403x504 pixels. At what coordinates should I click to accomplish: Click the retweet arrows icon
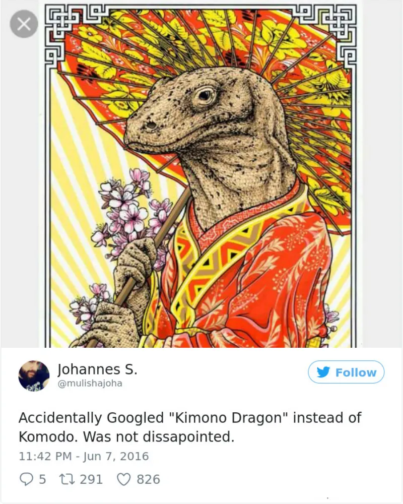coord(68,479)
